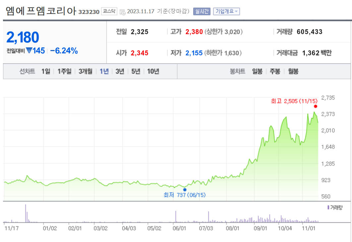Click the 11/01 x-axis date label
This screenshot has width=352, height=242.
click(x=309, y=228)
